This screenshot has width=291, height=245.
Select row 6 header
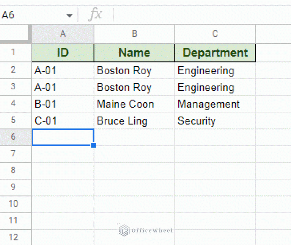click(14, 137)
